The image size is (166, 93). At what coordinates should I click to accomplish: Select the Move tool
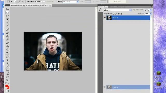point(7,9)
